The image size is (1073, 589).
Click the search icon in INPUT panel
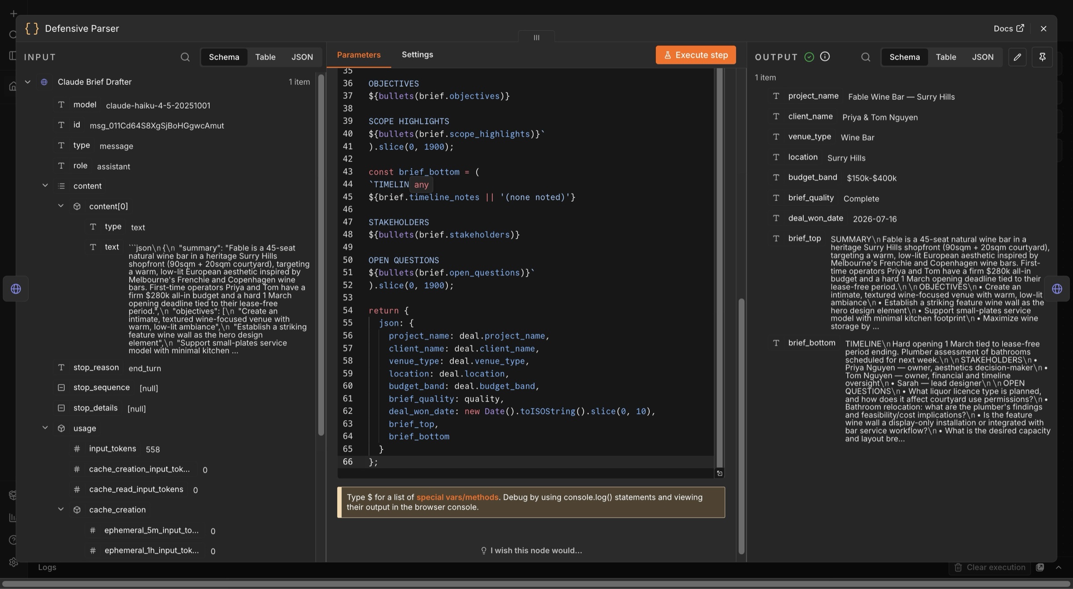tap(185, 57)
